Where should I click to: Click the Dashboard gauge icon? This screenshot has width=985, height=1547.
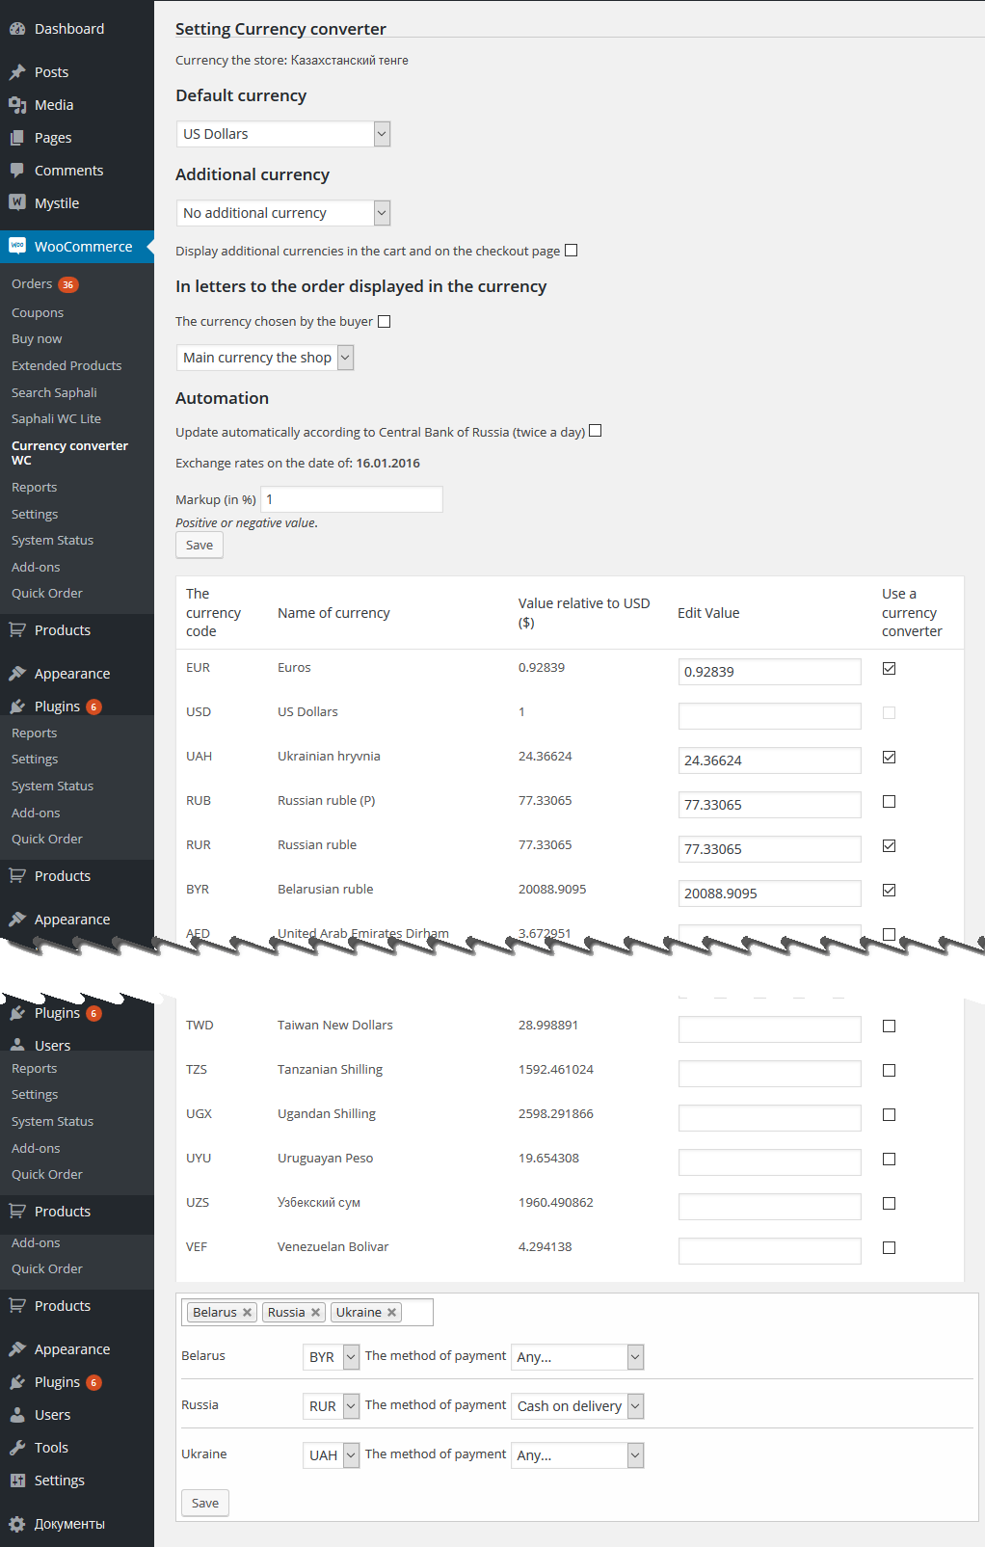[17, 29]
